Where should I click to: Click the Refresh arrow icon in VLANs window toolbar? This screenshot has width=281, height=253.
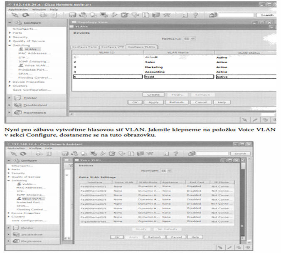pyautogui.click(x=26, y=15)
